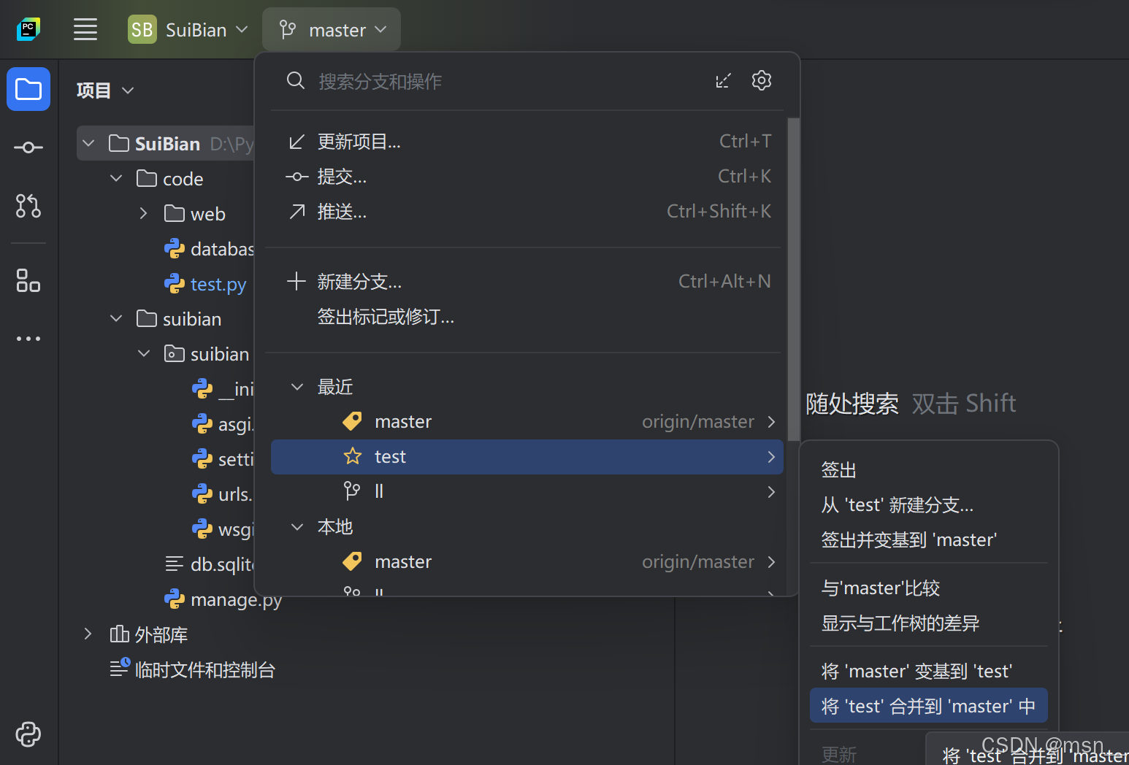Viewport: 1129px width, 765px height.
Task: Click the PyCharm logo at top left
Action: pyautogui.click(x=28, y=29)
